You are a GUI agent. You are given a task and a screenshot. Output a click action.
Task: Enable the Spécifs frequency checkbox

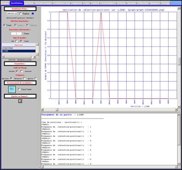(36, 79)
